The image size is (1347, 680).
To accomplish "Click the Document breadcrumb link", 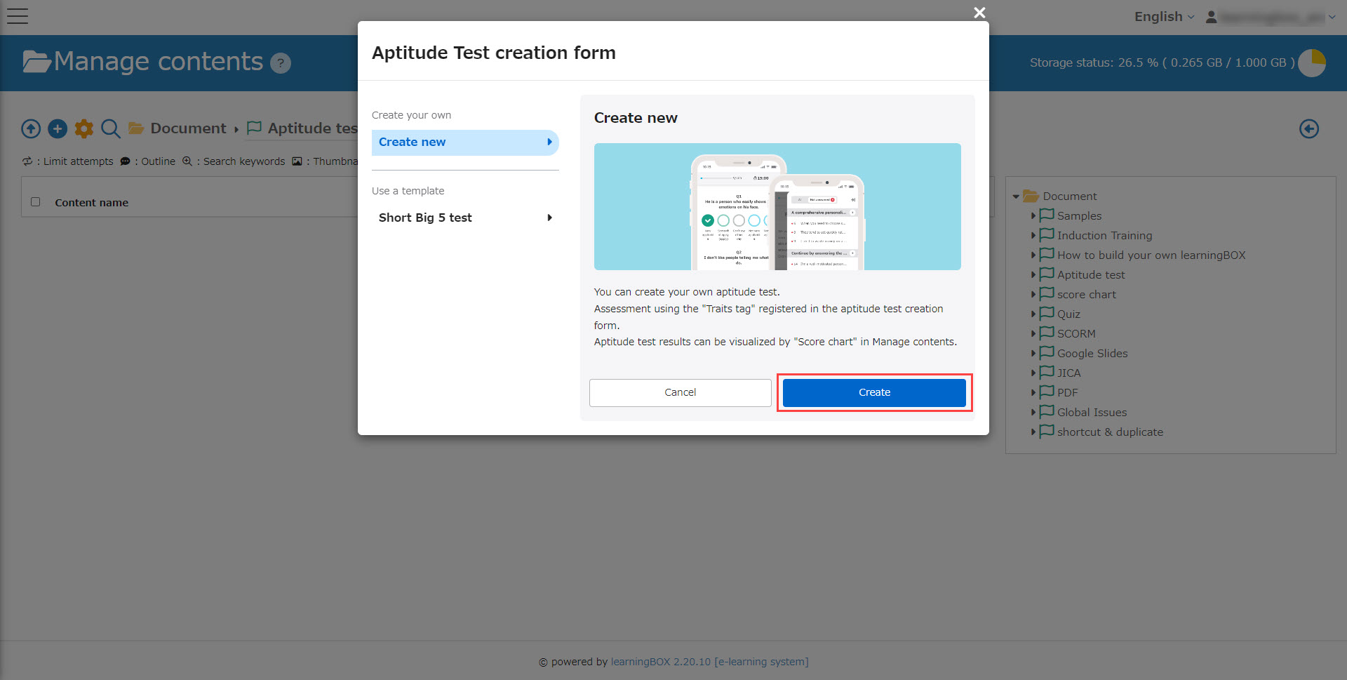I will (188, 128).
